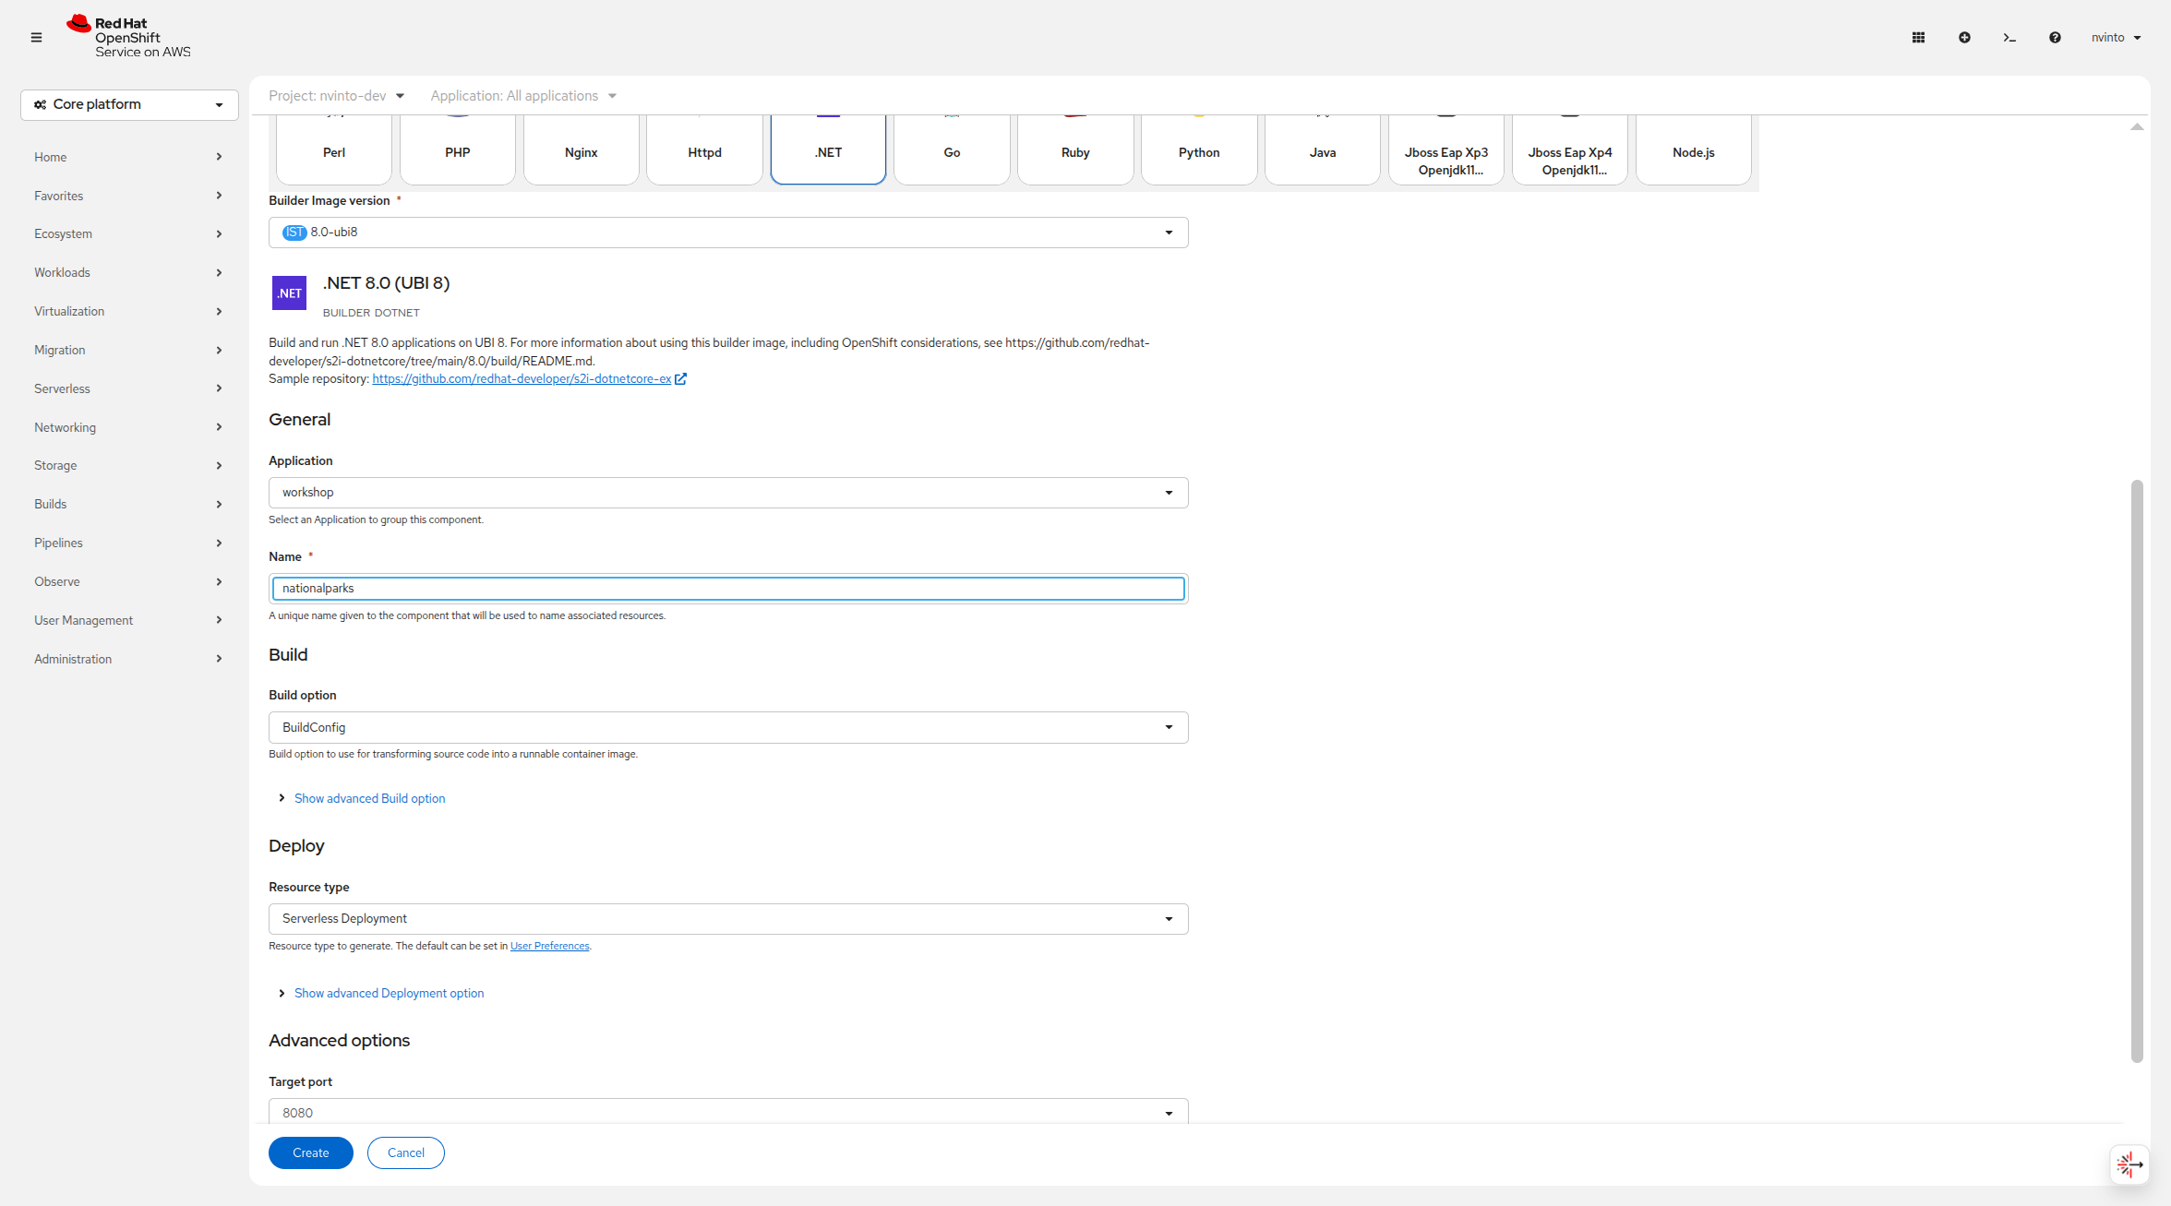2171x1206 pixels.
Task: Select the Nginx builder image card
Action: [x=582, y=150]
